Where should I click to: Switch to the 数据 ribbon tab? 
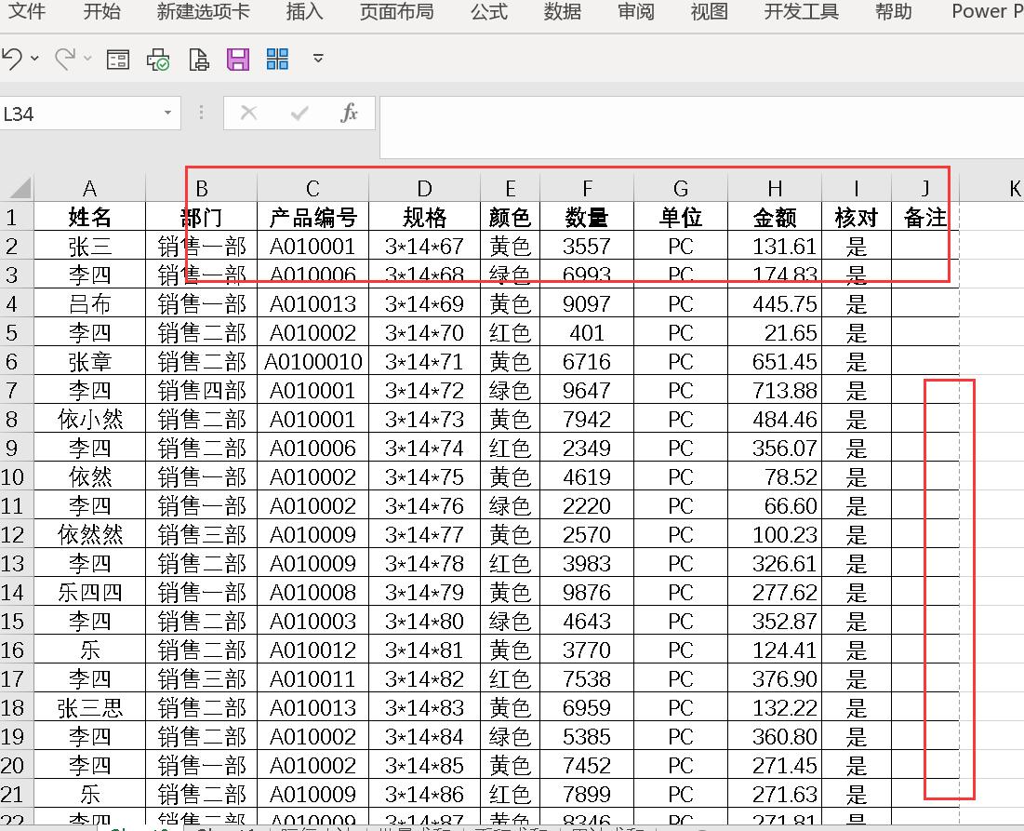563,12
